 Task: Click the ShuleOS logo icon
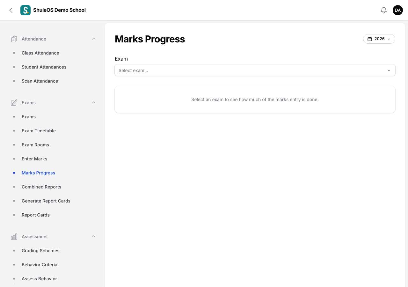coord(25,10)
